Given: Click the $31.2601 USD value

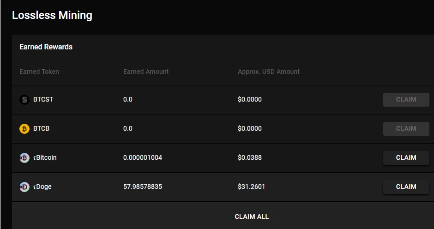Looking at the screenshot, I should click(251, 187).
